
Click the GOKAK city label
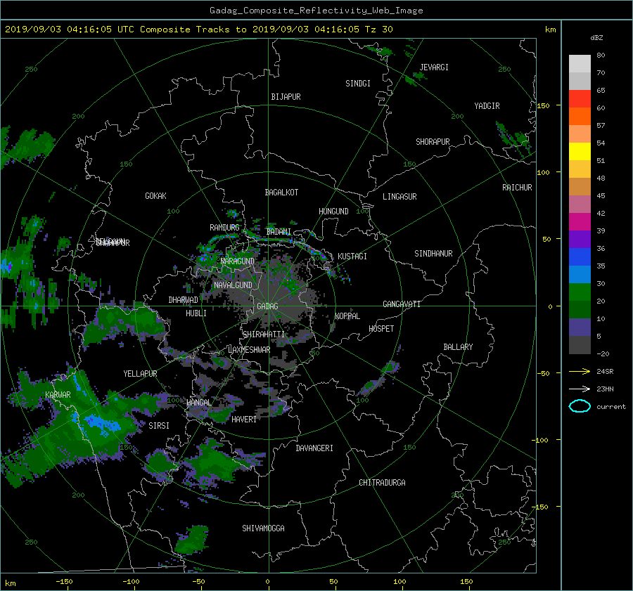(155, 196)
